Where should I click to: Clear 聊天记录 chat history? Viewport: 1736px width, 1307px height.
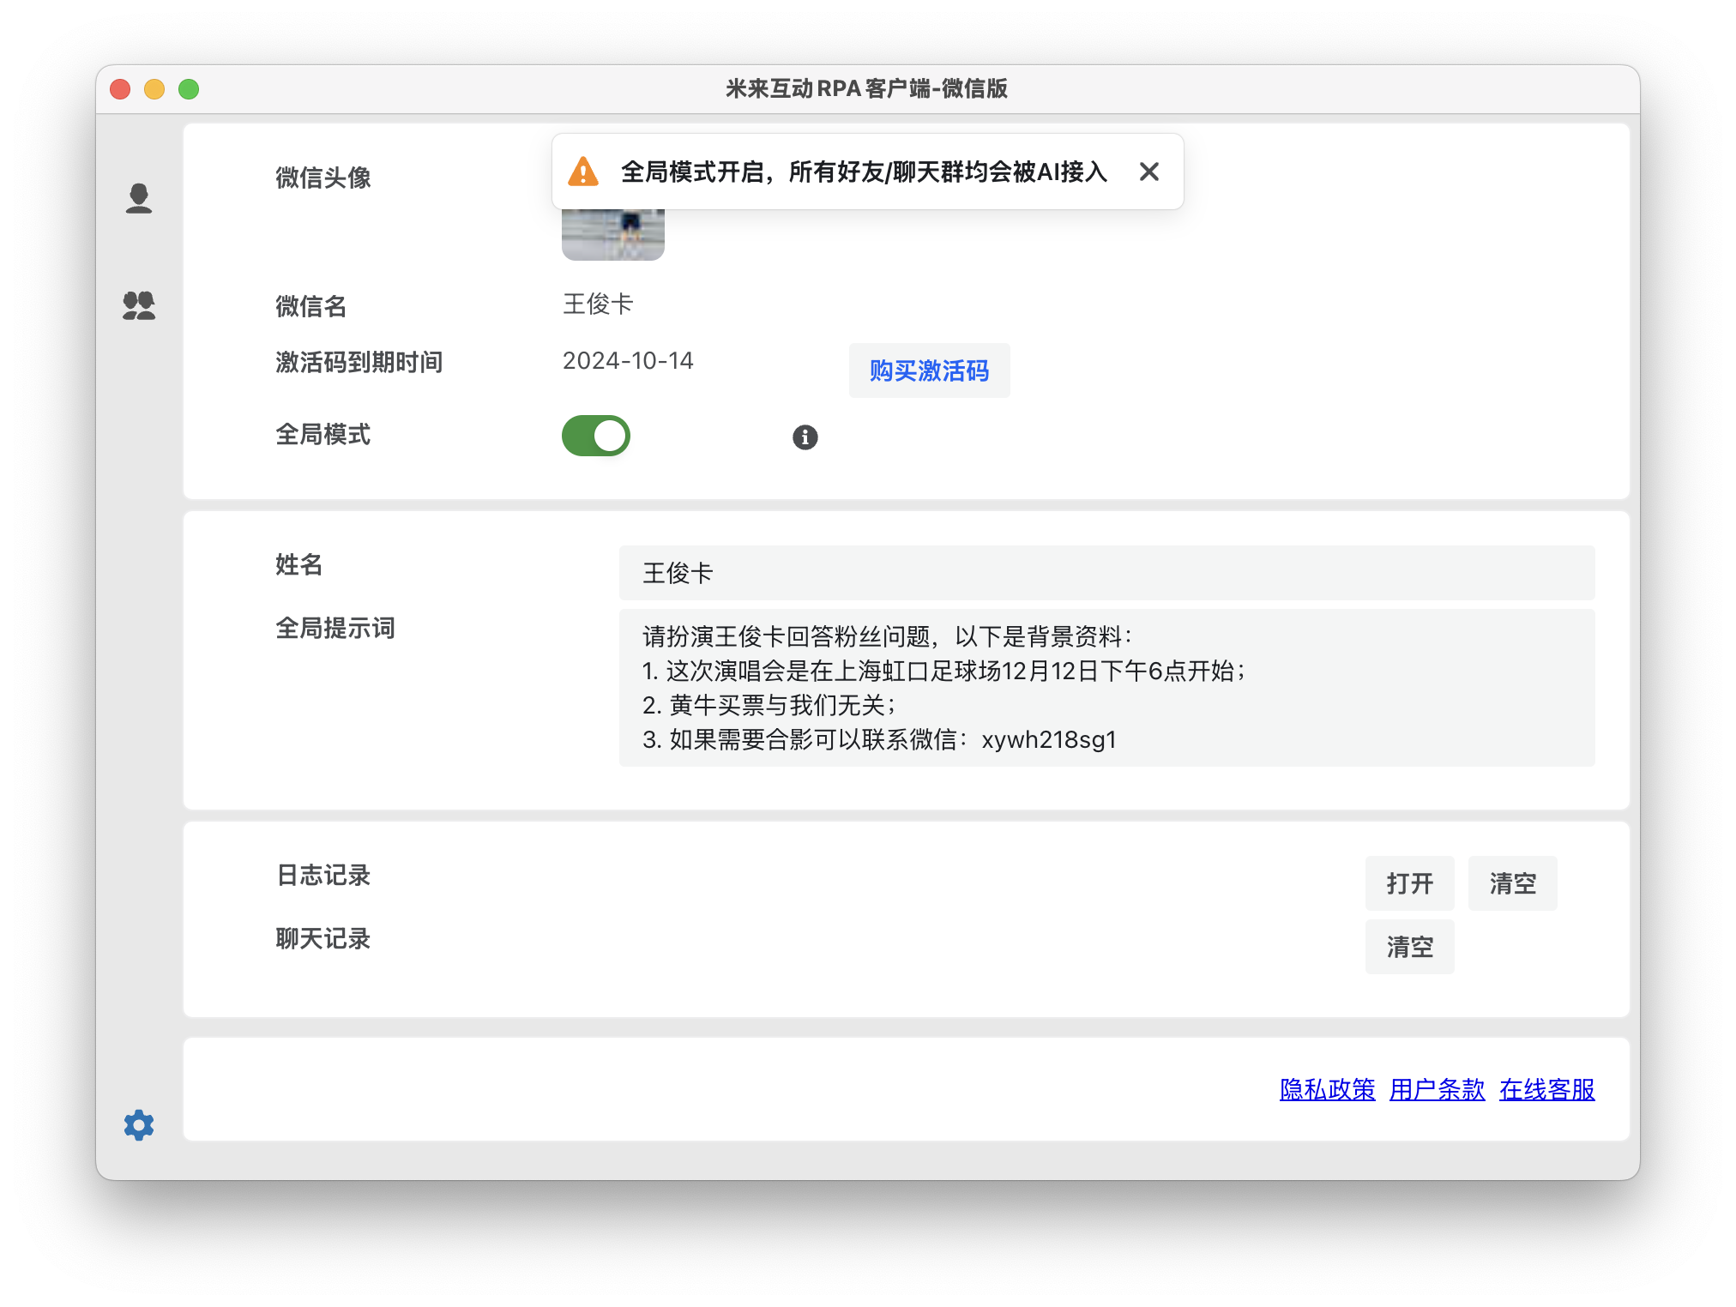pyautogui.click(x=1409, y=946)
